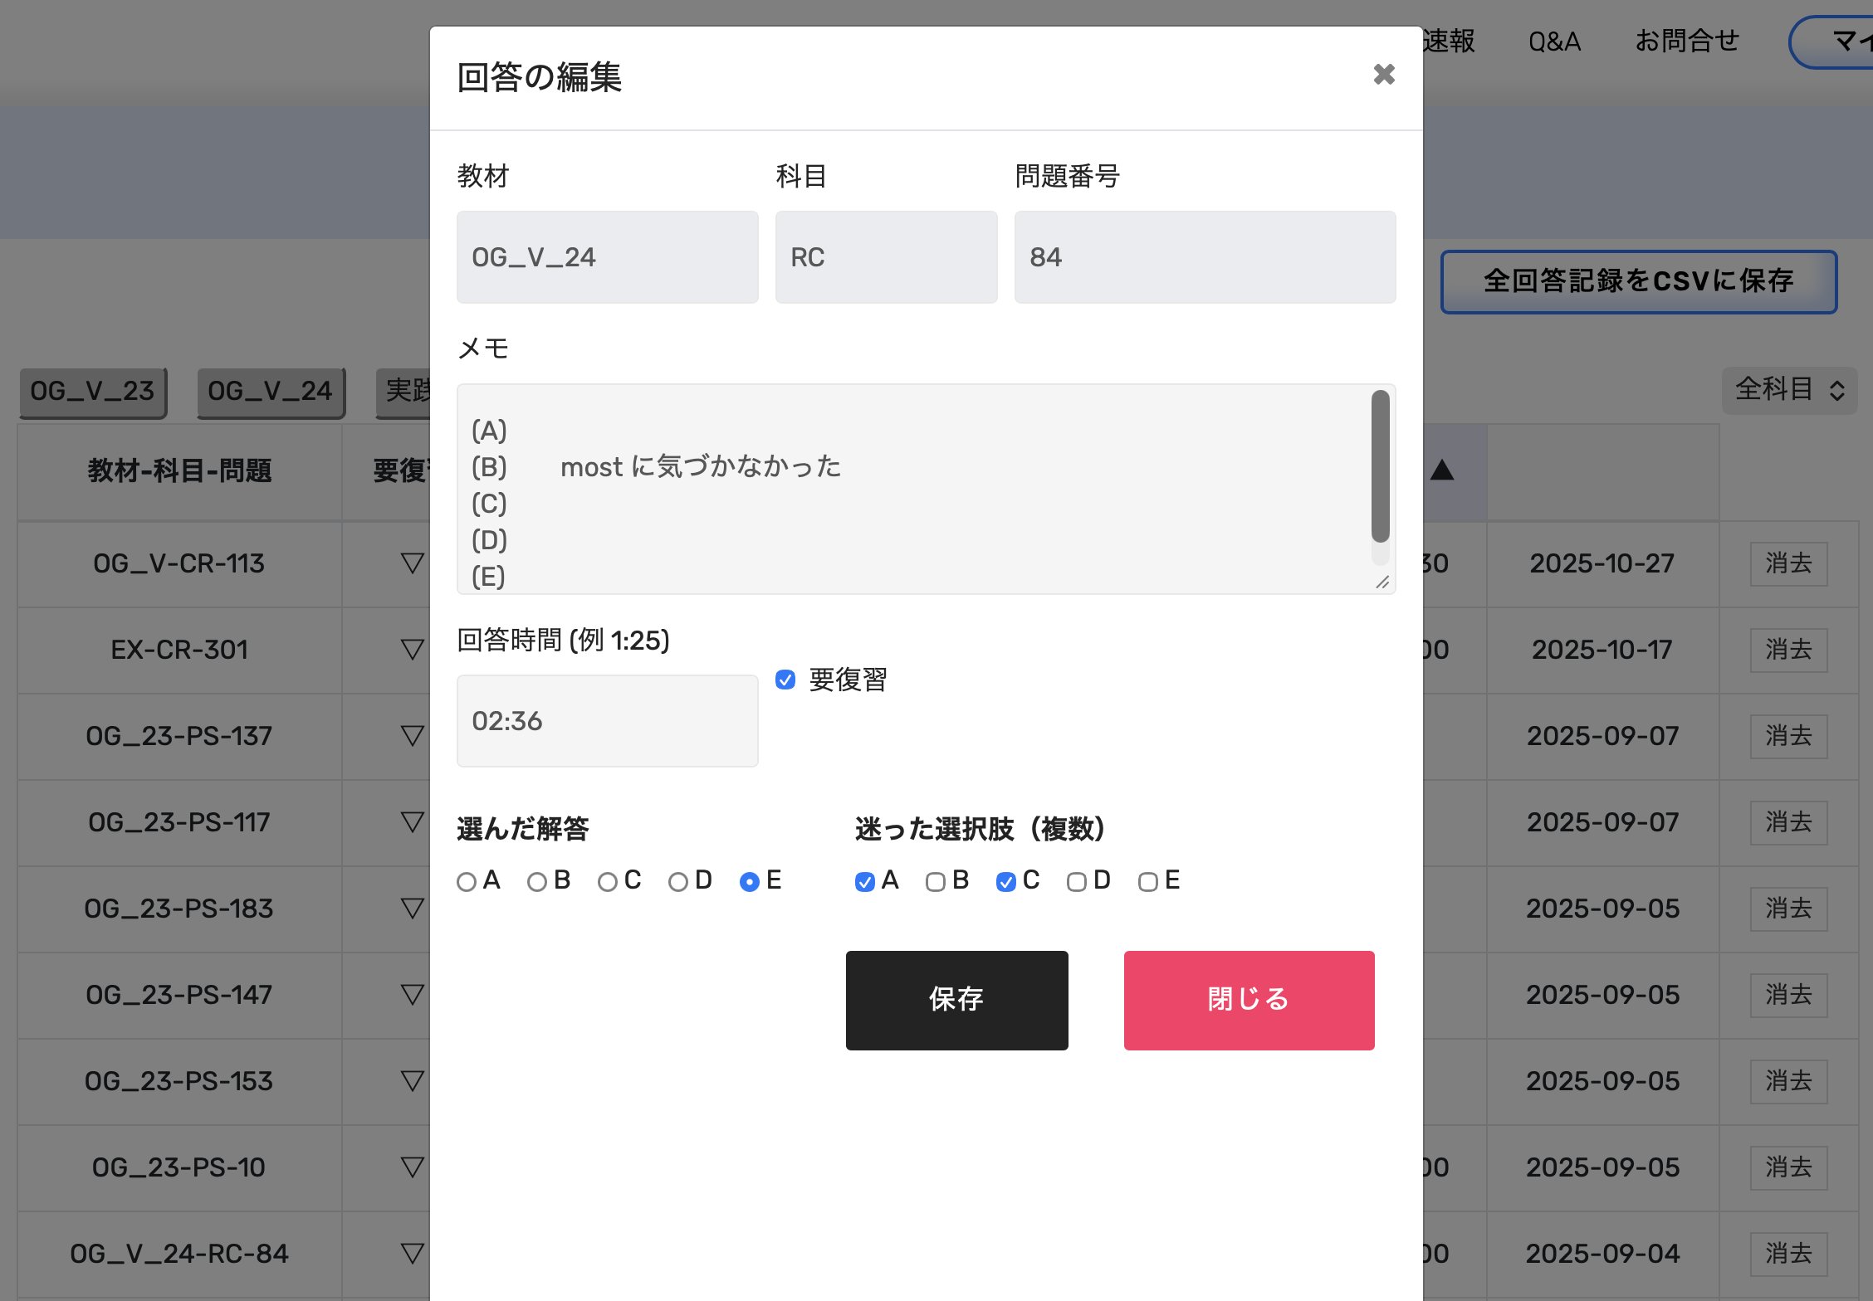This screenshot has width=1873, height=1301.
Task: Open the お問合せ menu item
Action: pyautogui.click(x=1686, y=41)
